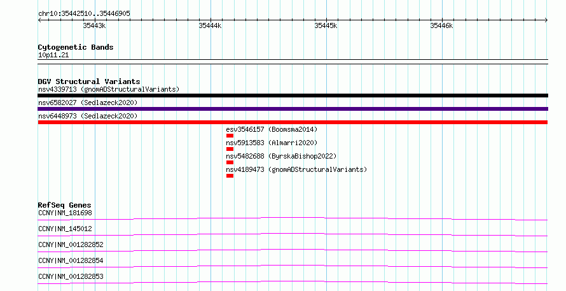Select the DGV Structural Variants track title

coord(89,82)
